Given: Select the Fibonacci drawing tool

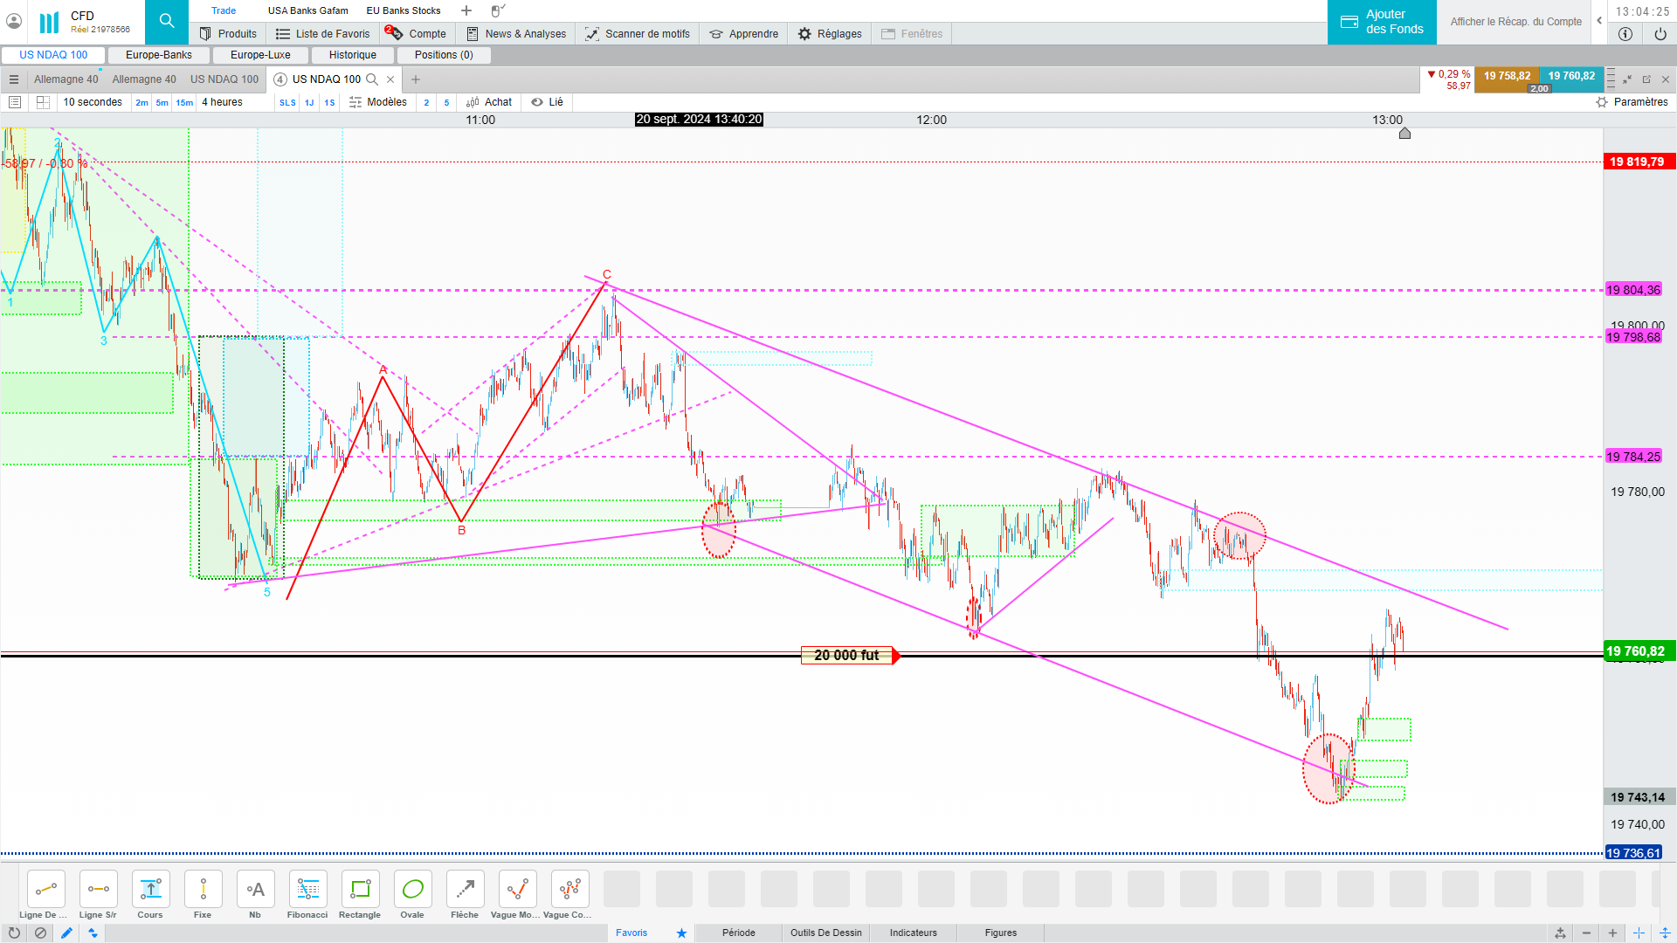Looking at the screenshot, I should point(307,891).
